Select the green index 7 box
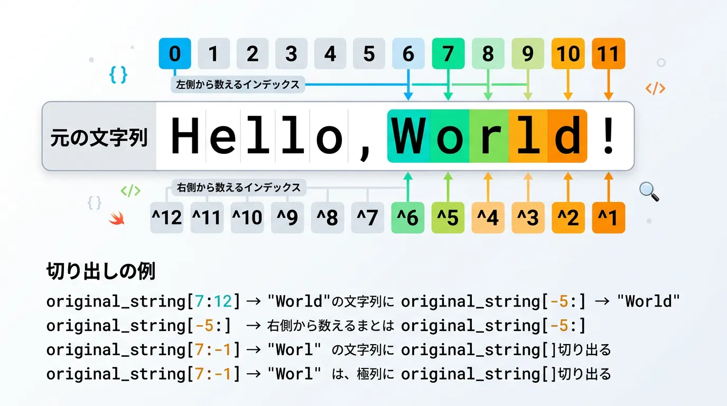The height and width of the screenshot is (406, 727). coord(448,53)
